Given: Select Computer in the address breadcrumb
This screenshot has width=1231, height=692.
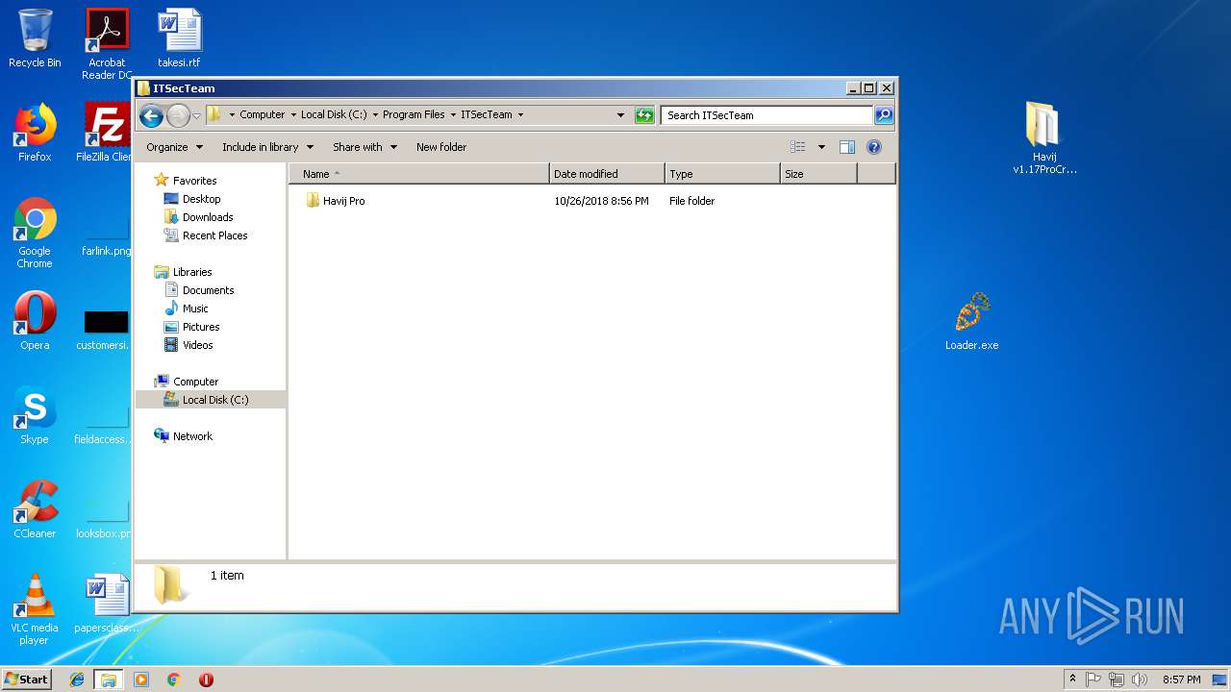Looking at the screenshot, I should click(262, 114).
